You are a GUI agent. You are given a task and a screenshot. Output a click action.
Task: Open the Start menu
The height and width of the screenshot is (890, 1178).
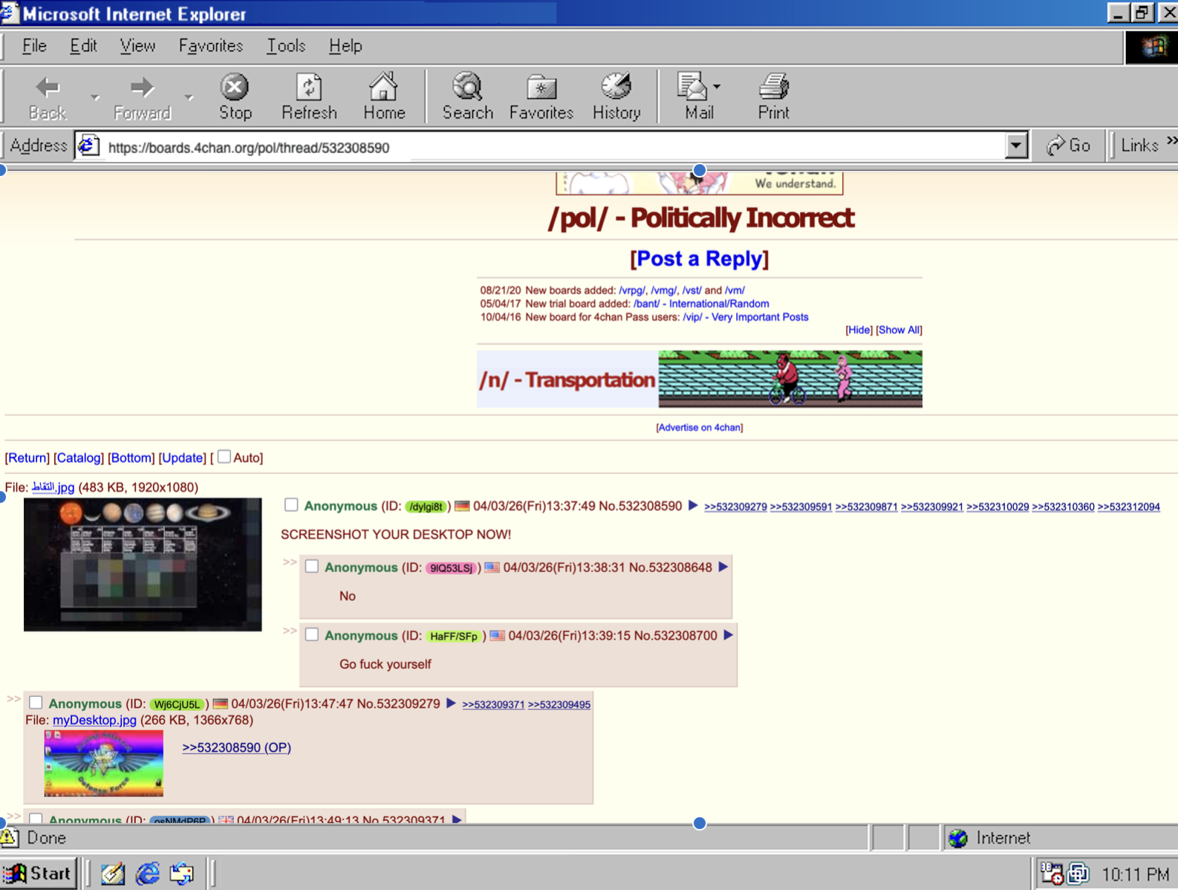39,873
